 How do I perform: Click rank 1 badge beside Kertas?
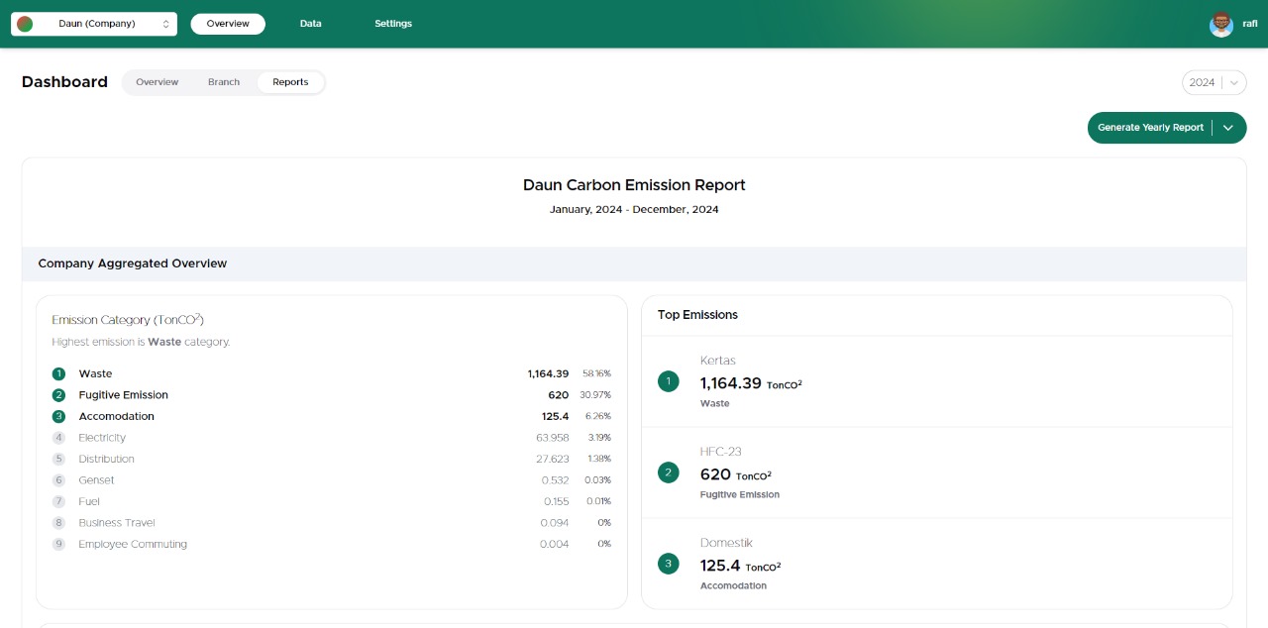(x=669, y=381)
